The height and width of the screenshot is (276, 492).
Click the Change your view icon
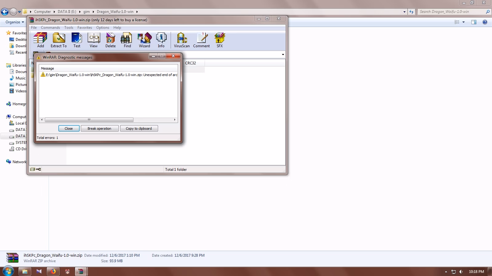click(x=457, y=22)
